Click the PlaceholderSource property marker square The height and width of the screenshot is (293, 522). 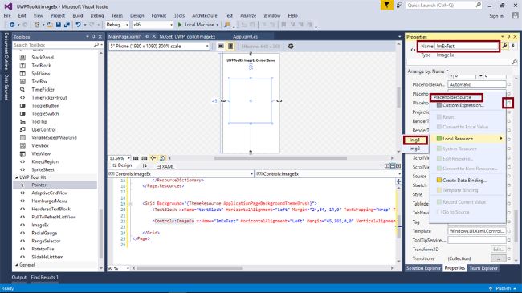[508, 104]
